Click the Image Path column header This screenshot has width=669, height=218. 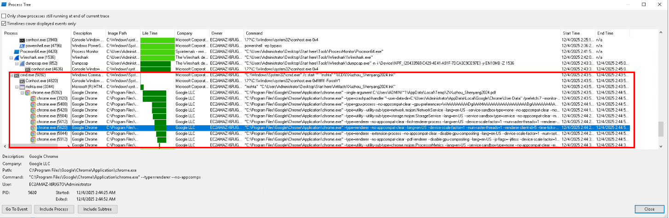click(123, 33)
